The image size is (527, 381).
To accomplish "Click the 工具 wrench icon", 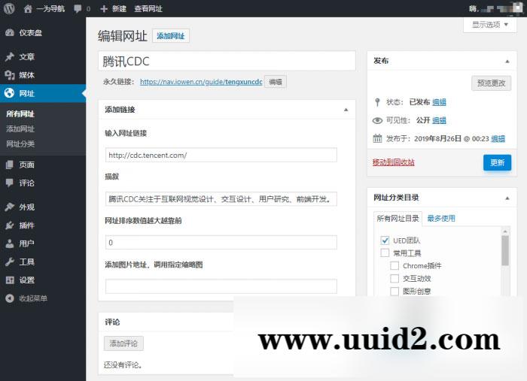I will pos(10,262).
